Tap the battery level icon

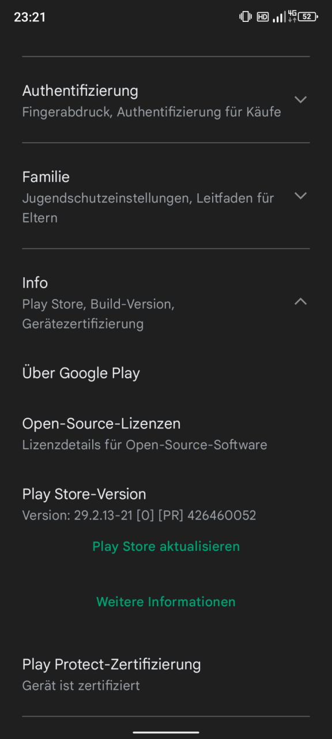click(x=308, y=17)
